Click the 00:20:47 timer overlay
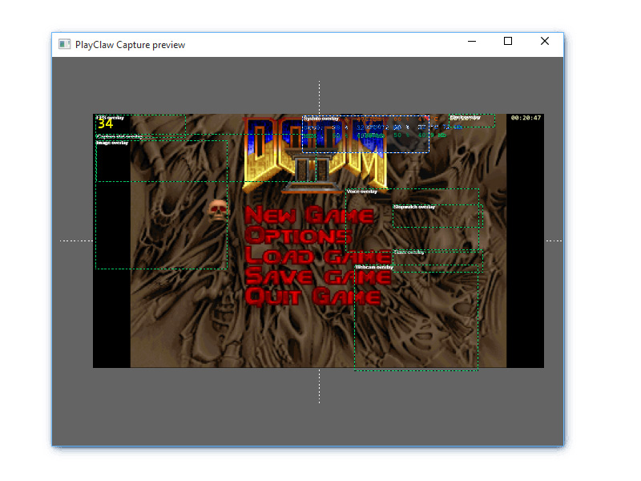Screen dimensions: 641x481 (x=526, y=119)
